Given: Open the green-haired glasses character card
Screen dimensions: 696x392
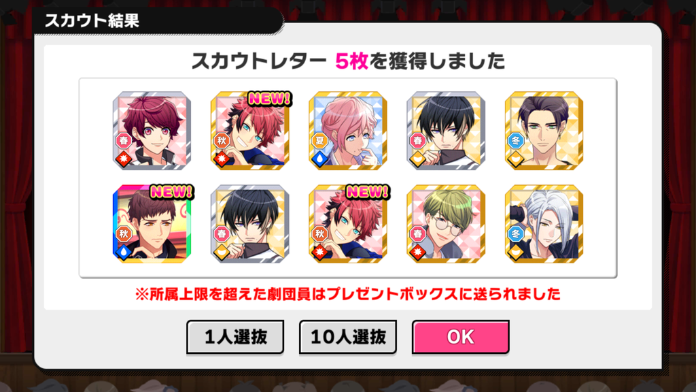Looking at the screenshot, I should click(446, 223).
